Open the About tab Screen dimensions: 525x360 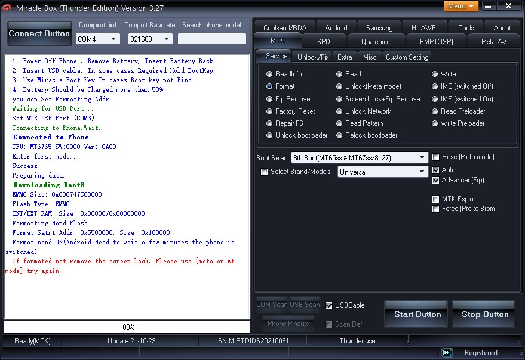[502, 28]
